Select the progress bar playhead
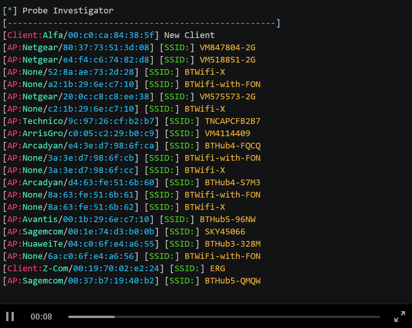 point(114,317)
